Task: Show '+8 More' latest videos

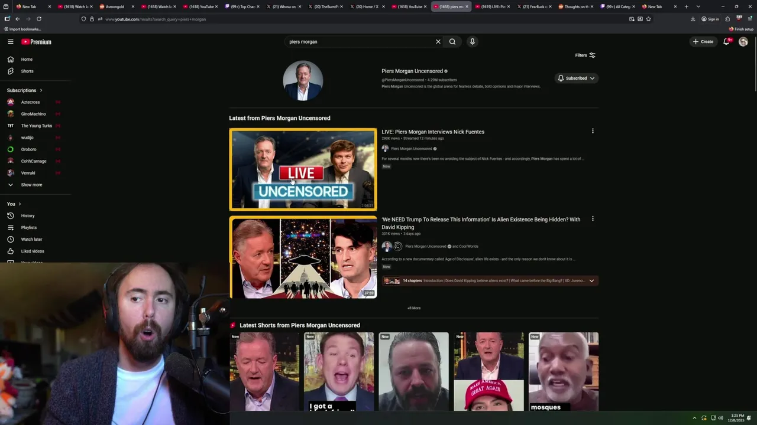Action: coord(414,308)
